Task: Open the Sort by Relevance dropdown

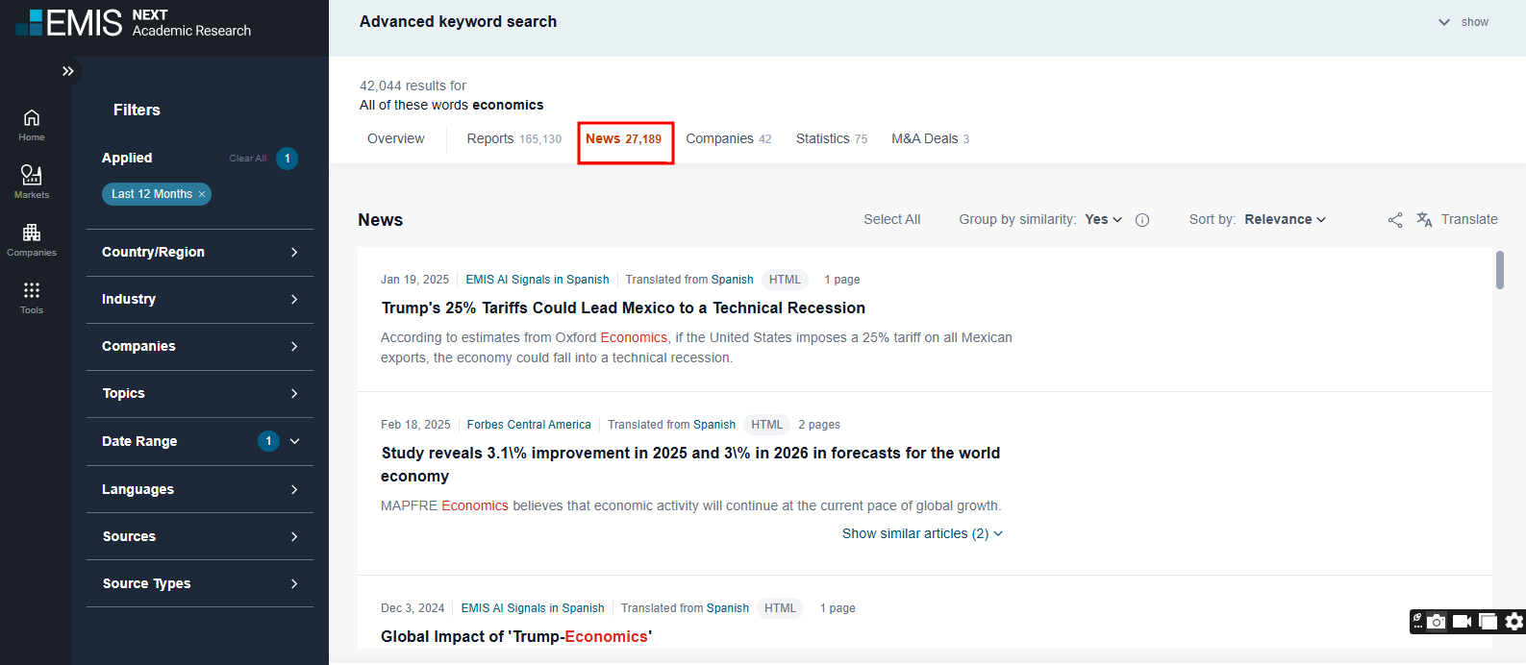Action: (1285, 220)
